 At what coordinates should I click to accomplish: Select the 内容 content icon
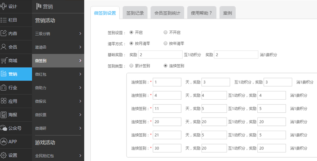coord(4,33)
